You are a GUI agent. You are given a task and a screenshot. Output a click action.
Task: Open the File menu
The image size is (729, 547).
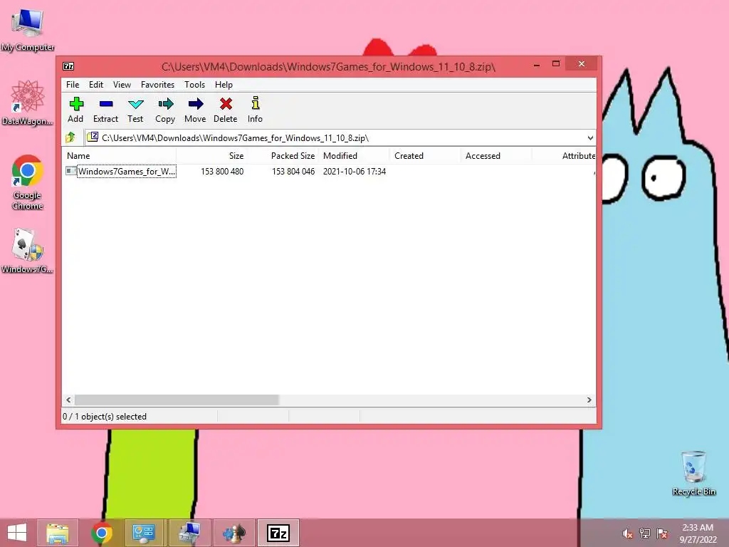[x=73, y=85]
